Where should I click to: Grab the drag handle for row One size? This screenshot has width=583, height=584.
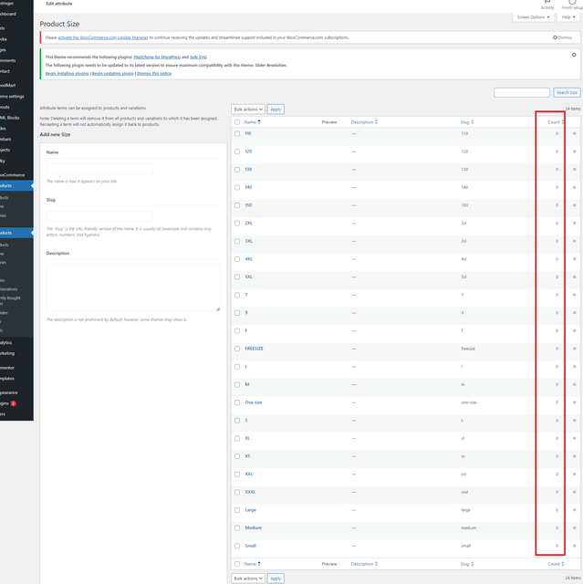coord(574,402)
